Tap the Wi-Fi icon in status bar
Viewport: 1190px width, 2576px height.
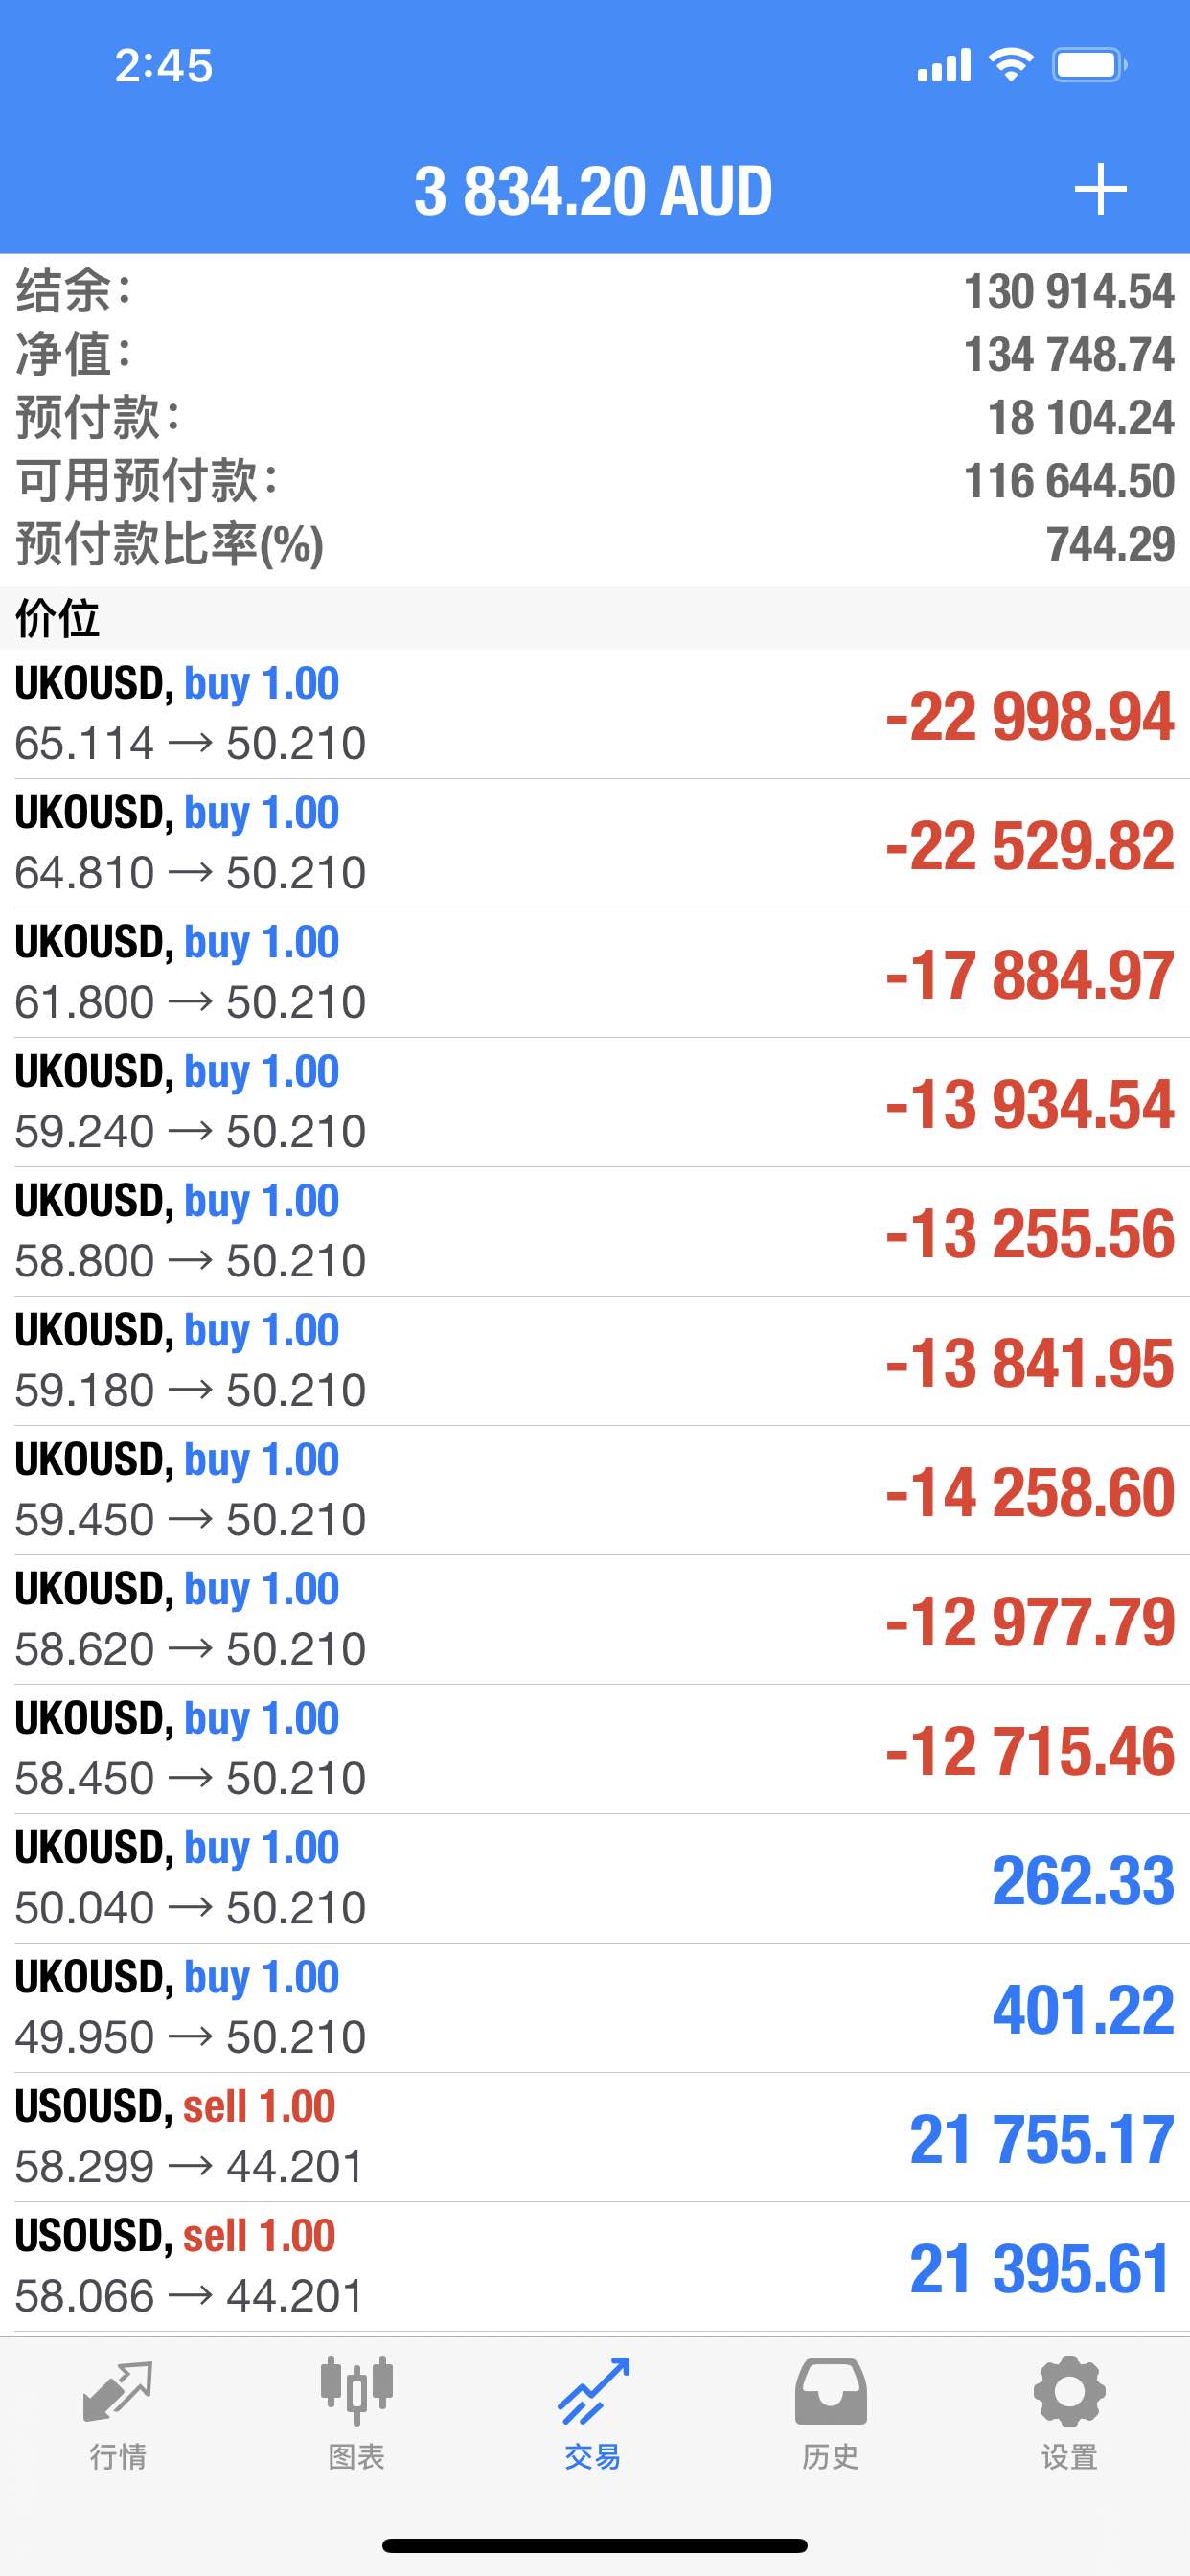tap(1011, 65)
